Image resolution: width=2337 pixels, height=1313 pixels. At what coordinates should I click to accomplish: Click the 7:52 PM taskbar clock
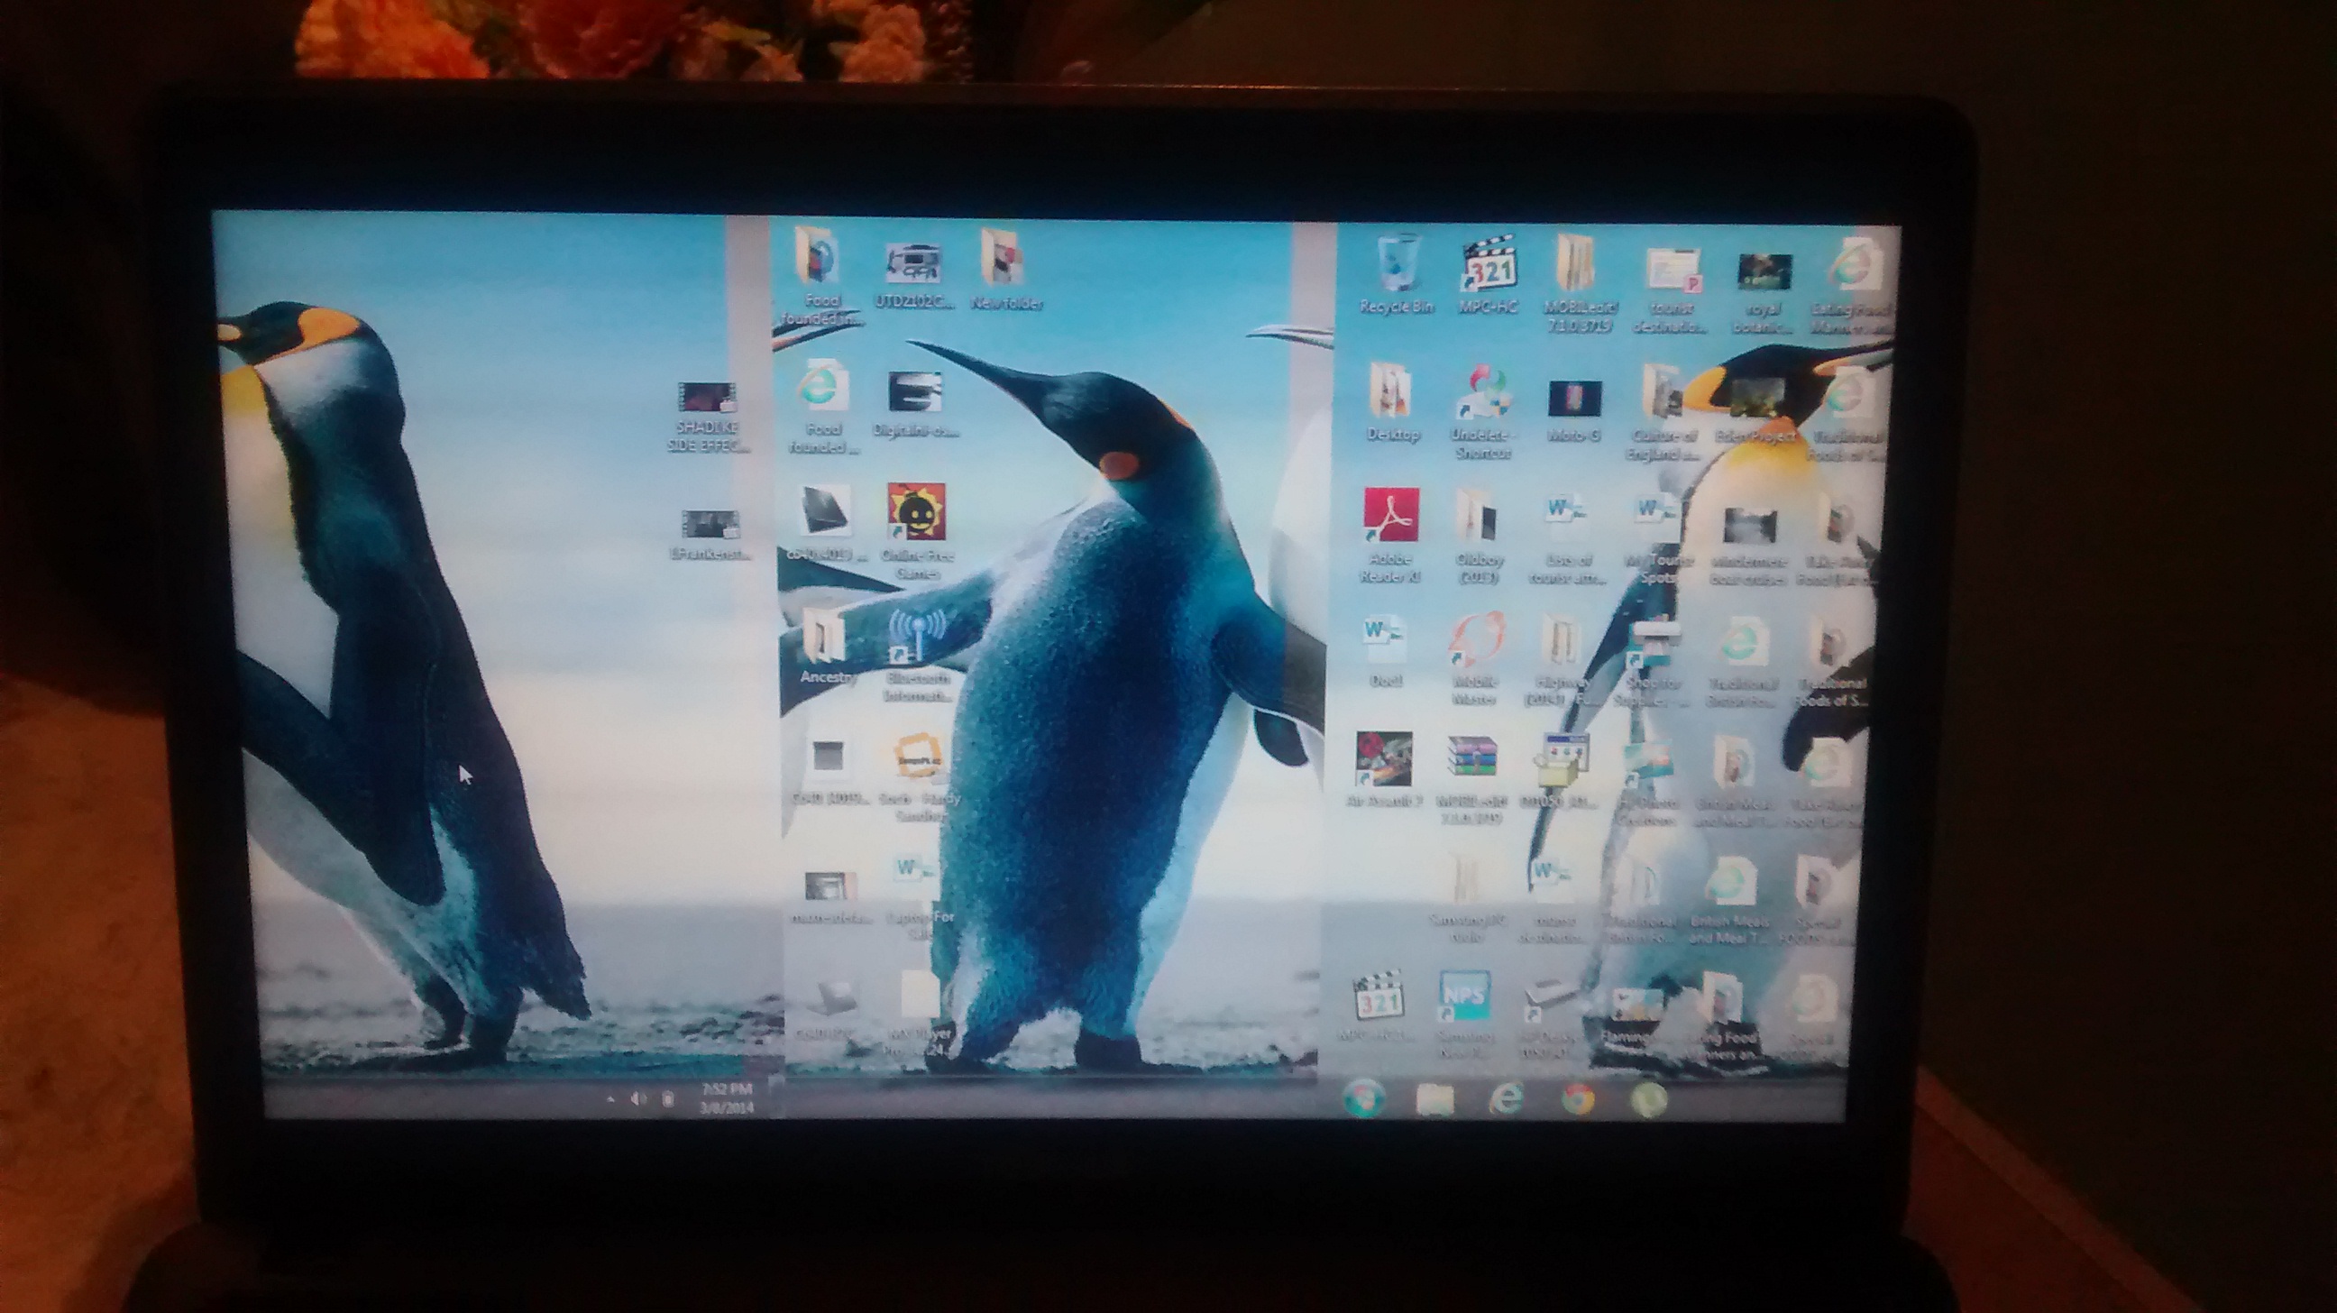726,1098
